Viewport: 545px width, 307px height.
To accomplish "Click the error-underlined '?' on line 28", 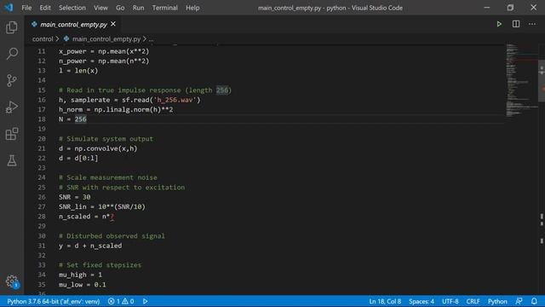I will coord(112,217).
